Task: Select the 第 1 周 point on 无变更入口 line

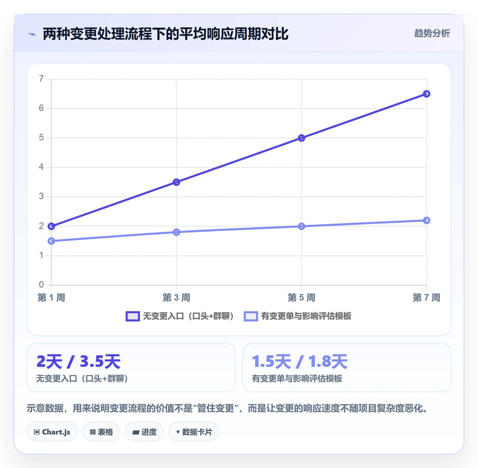Action: point(51,226)
